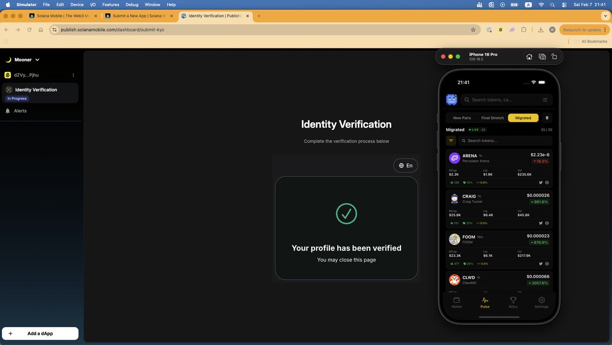The width and height of the screenshot is (612, 345).
Task: Switch to the Submit a New App tab
Action: point(139,16)
